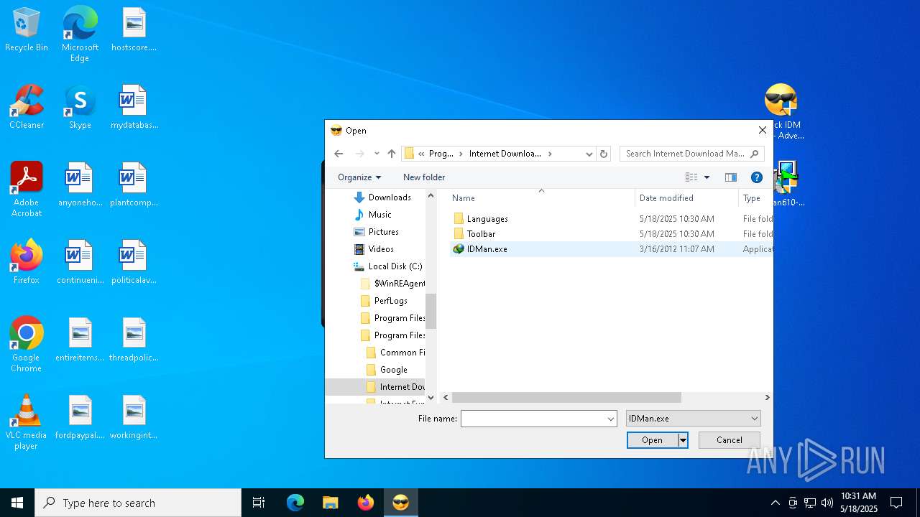Select the threadpolic image file icon
Screen dimensions: 920x517
(134, 340)
